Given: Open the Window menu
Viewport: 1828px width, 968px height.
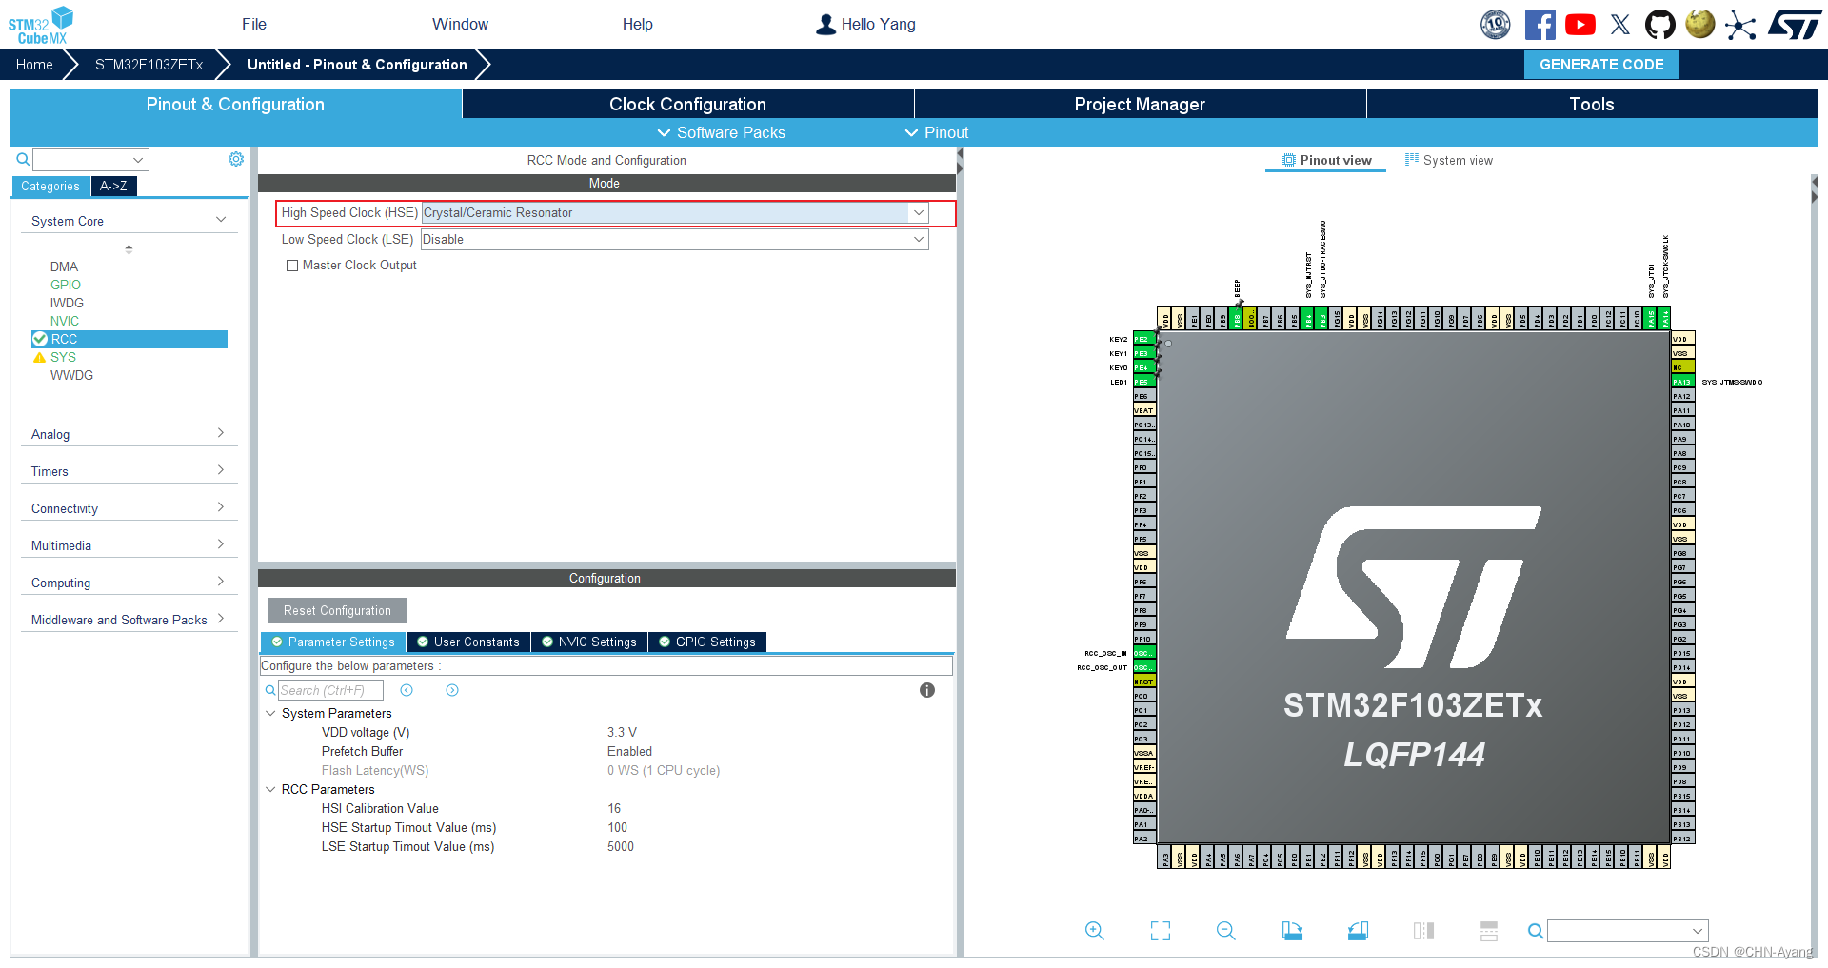Looking at the screenshot, I should pyautogui.click(x=460, y=25).
